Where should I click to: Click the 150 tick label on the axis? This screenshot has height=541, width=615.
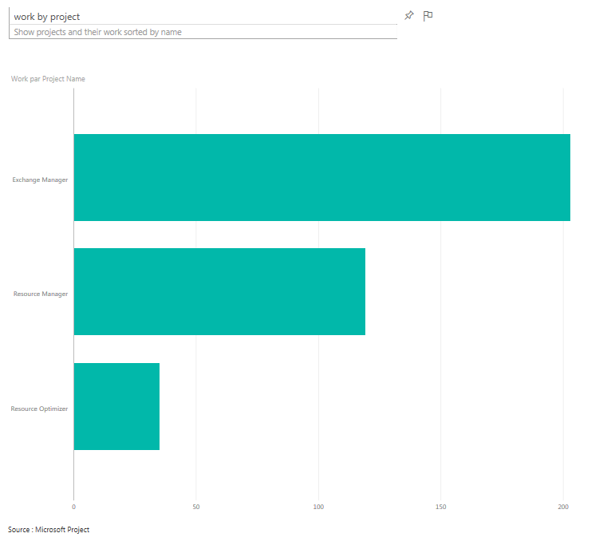(441, 507)
